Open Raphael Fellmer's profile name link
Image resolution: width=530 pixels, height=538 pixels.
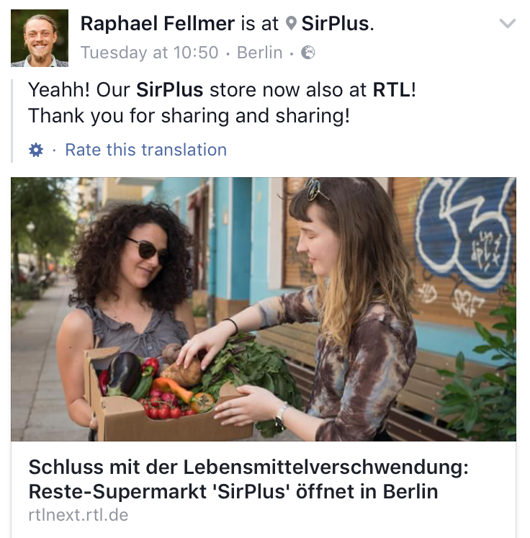158,24
